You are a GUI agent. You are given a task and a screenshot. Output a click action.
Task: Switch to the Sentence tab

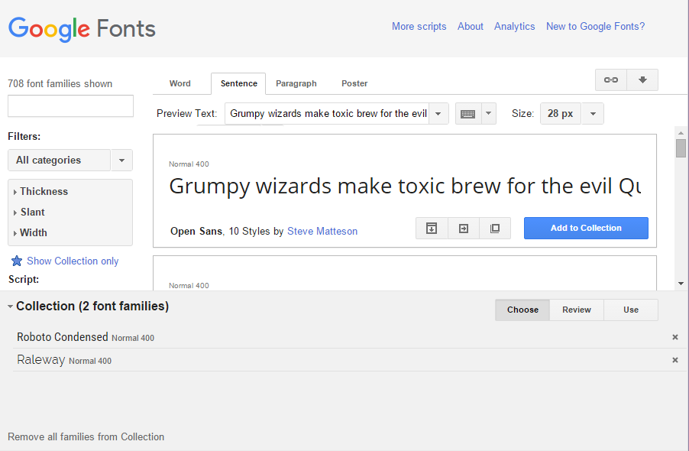238,83
